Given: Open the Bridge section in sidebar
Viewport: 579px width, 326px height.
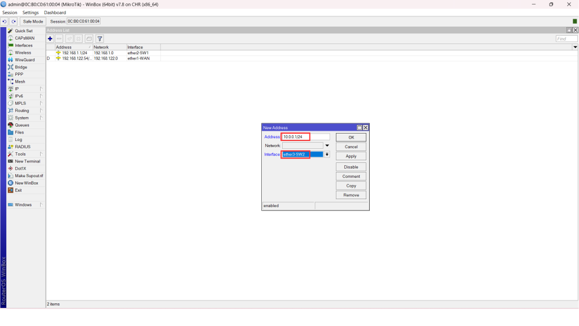Looking at the screenshot, I should pos(21,67).
